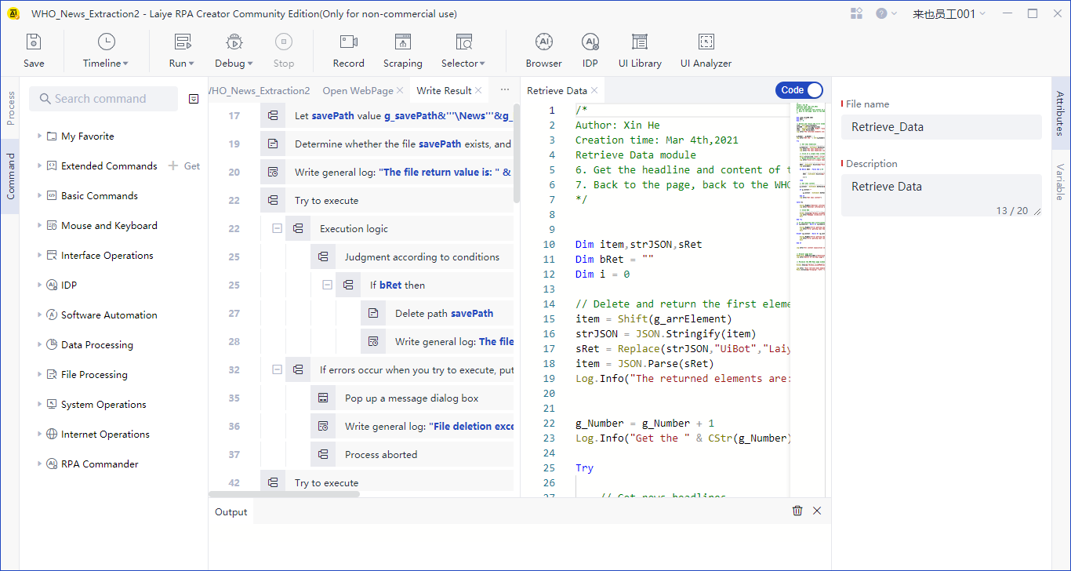Click the plus Get icon by Extended Commands

click(174, 165)
